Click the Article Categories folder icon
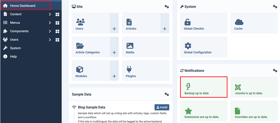The width and height of the screenshot is (280, 123). pos(80,46)
